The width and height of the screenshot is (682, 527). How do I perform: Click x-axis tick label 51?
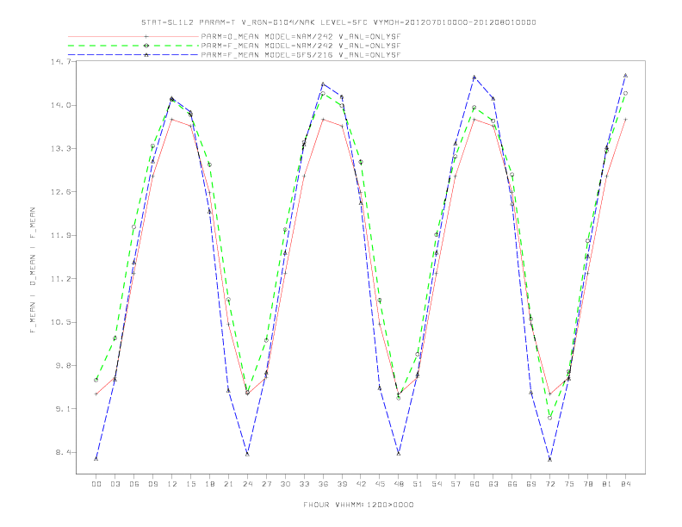click(418, 484)
